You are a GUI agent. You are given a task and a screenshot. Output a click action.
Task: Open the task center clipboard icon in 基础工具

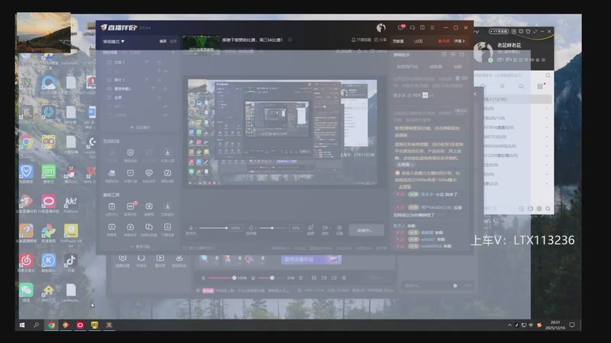112,207
